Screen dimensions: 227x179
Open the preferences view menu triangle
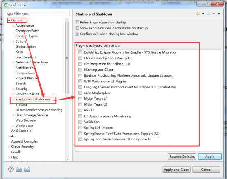point(219,14)
